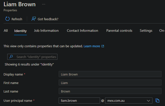Click the Refresh icon

(x=7, y=19)
